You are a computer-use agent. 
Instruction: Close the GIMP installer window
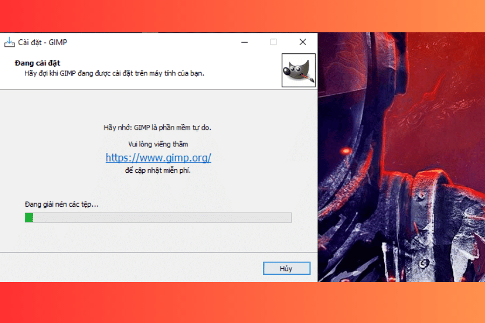302,42
